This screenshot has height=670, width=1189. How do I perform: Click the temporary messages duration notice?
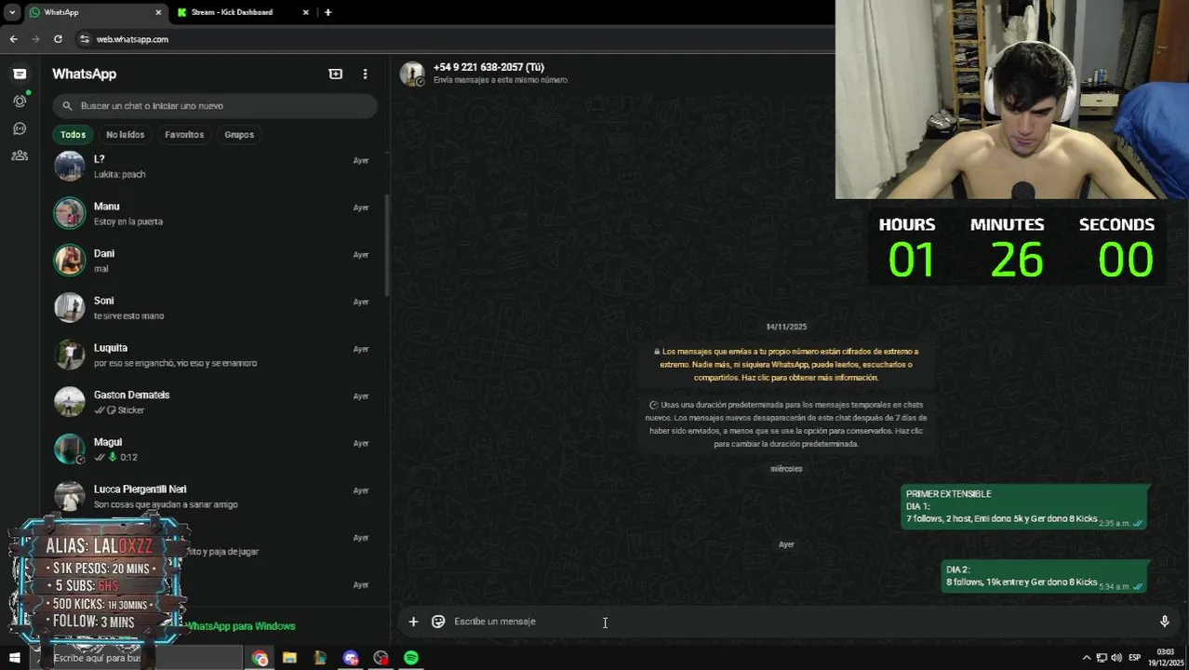[x=786, y=424]
